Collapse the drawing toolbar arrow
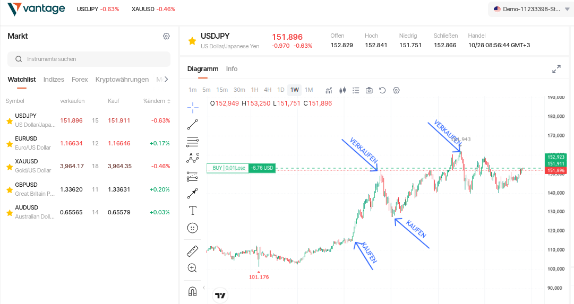This screenshot has width=574, height=304. 204,288
